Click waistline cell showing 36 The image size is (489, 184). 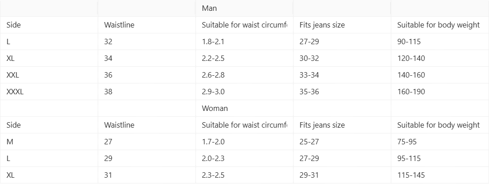[108, 75]
